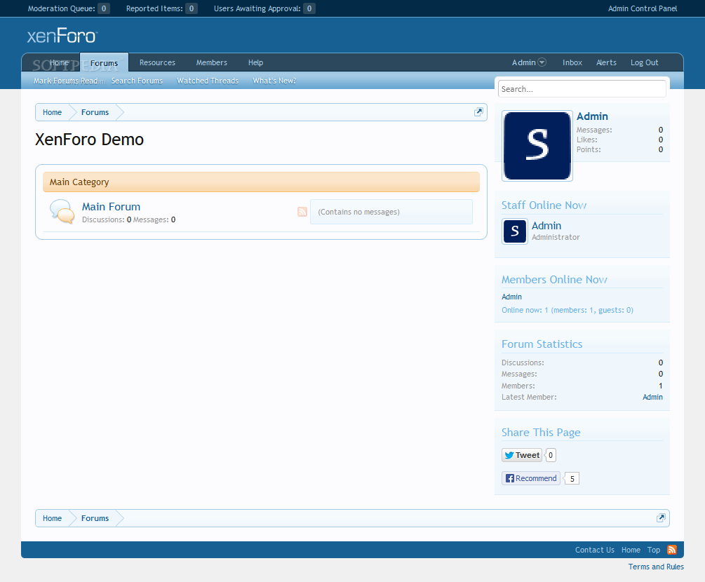Open the Members navigation tab
The width and height of the screenshot is (705, 582).
click(212, 62)
